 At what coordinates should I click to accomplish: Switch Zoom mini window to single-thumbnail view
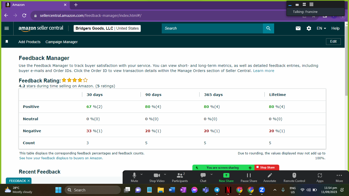pos(297,5)
